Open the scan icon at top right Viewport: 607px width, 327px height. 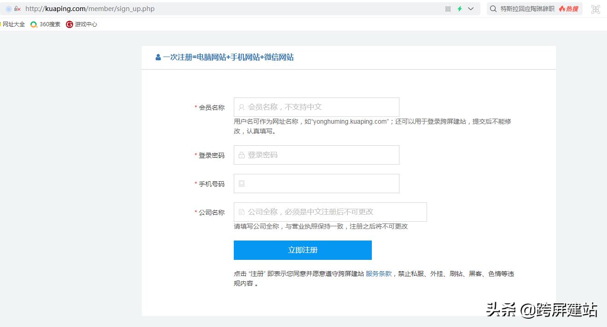pyautogui.click(x=595, y=9)
